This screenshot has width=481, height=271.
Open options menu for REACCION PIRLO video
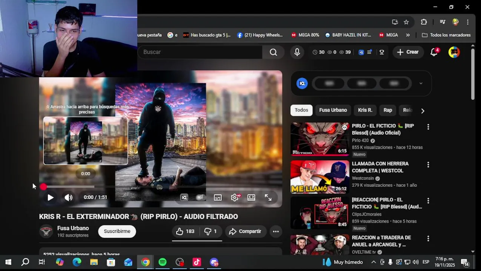(x=428, y=201)
